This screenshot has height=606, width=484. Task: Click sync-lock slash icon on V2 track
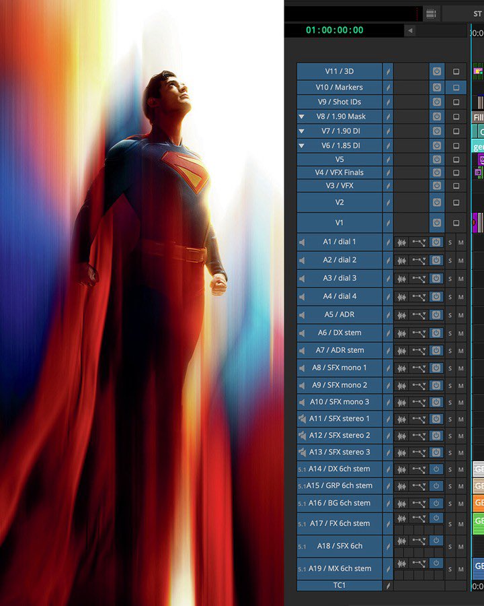pos(388,202)
